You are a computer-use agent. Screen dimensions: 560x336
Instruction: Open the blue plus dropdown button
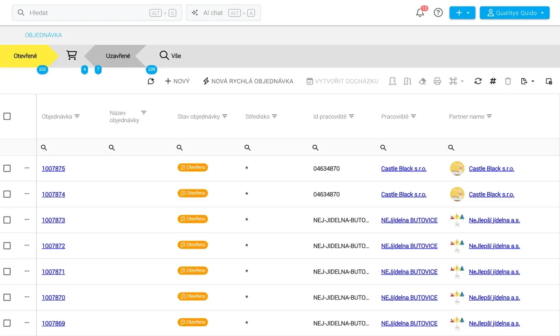(462, 13)
